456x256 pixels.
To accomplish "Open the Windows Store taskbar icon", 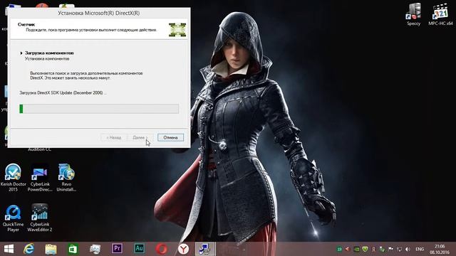I will coord(73,249).
